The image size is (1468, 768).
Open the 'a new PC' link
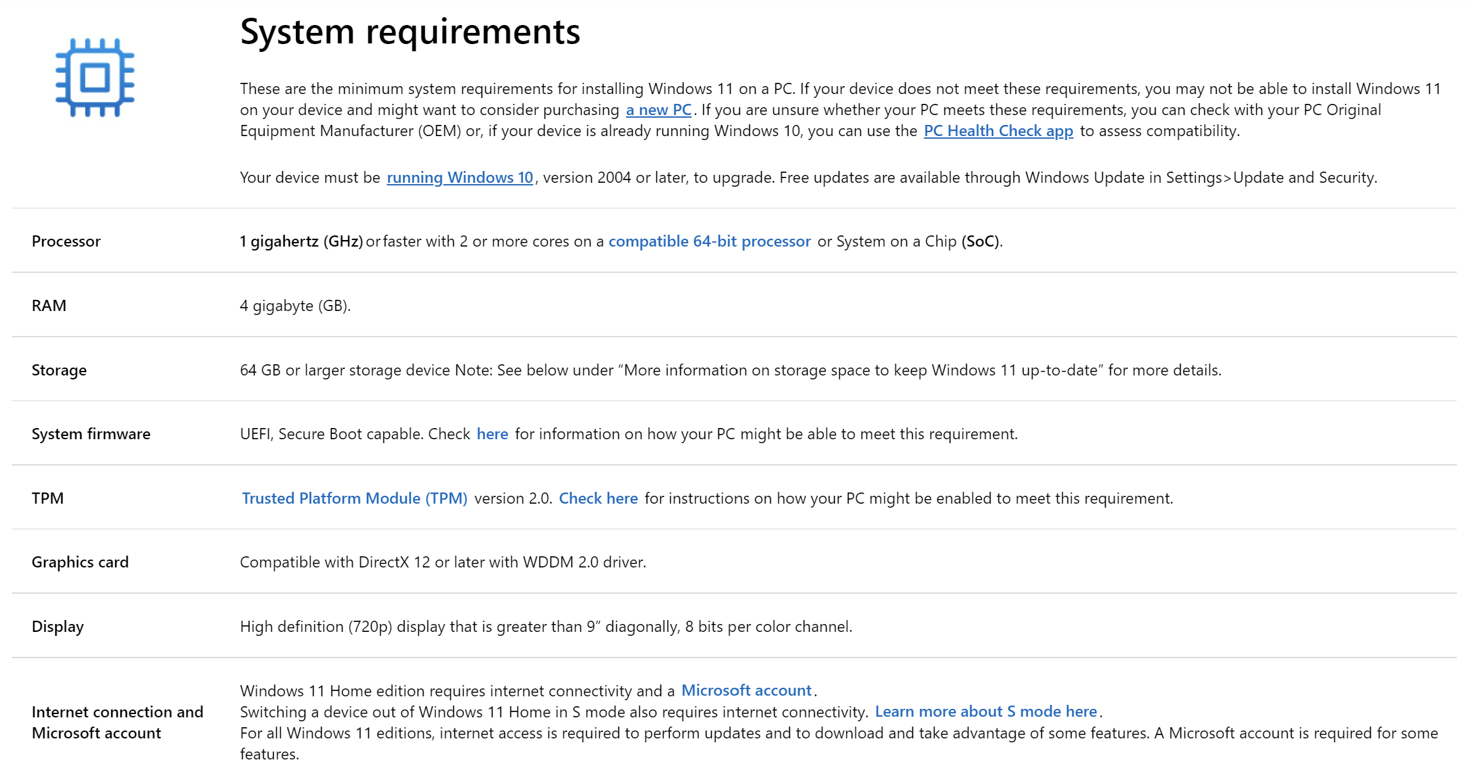(x=658, y=110)
